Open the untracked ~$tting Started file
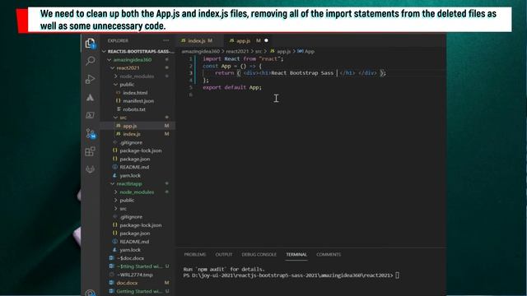The width and height of the screenshot is (527, 296). [138, 266]
